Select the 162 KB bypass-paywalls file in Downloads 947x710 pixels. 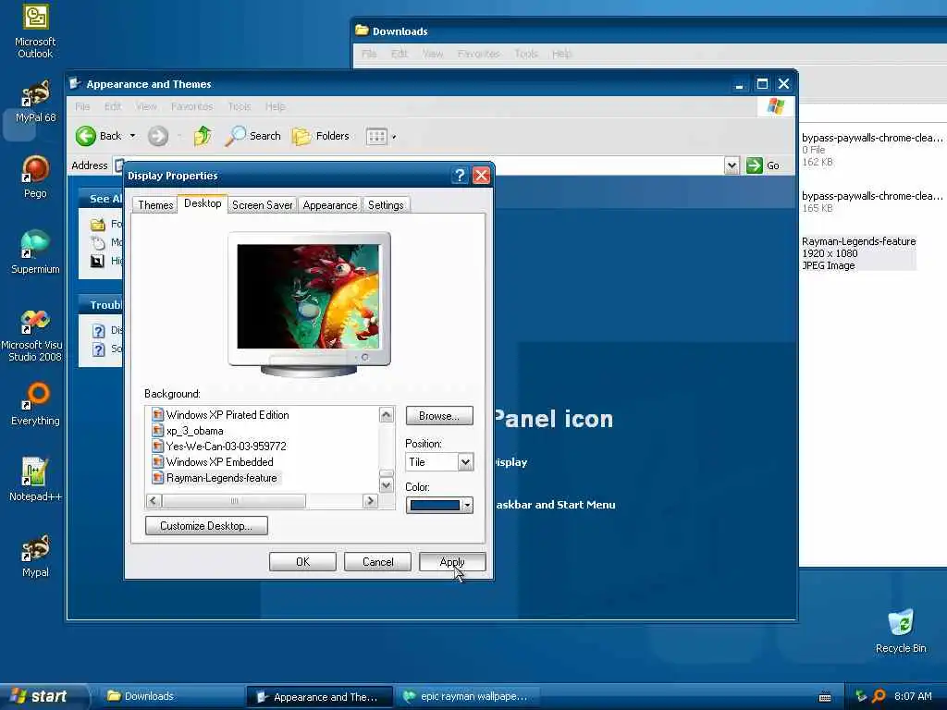(871, 149)
